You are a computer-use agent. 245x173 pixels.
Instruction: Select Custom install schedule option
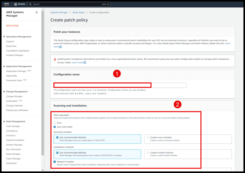(188, 154)
